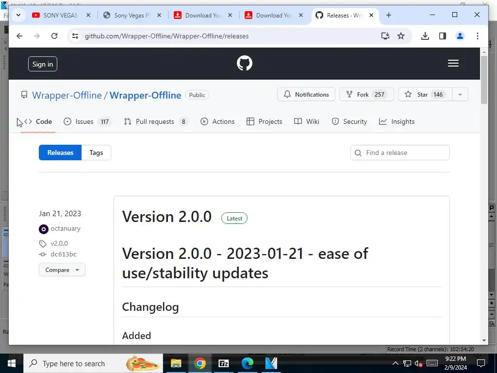This screenshot has height=373, width=497.
Task: Open the Windows notification center icon
Action: coord(481,363)
